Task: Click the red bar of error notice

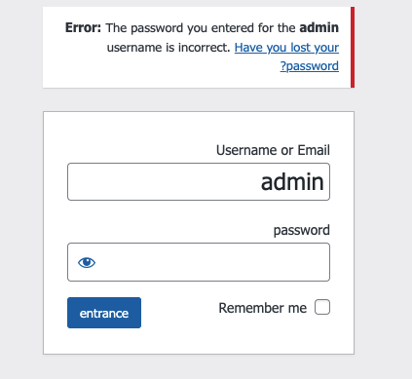Action: tap(353, 48)
